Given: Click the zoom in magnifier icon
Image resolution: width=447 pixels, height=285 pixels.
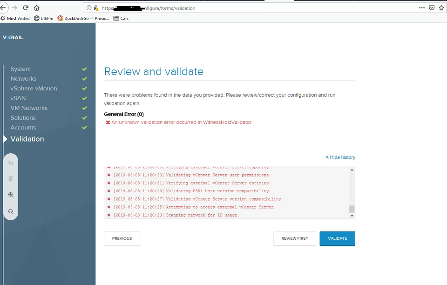Looking at the screenshot, I should 11,195.
